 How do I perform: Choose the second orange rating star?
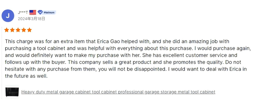click(12, 30)
